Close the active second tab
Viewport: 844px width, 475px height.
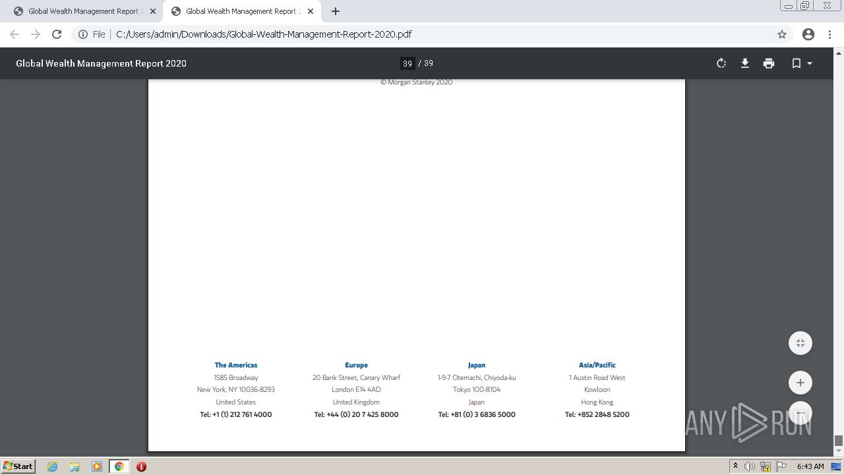click(x=311, y=11)
